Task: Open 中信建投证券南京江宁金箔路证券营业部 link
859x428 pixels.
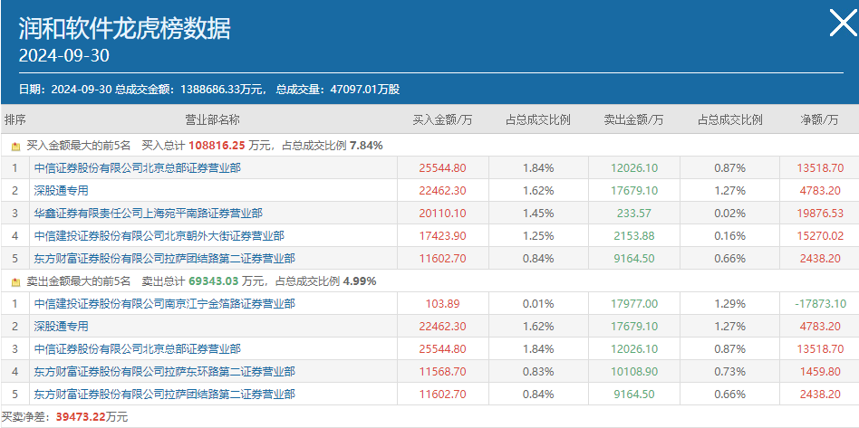Action: pos(164,303)
